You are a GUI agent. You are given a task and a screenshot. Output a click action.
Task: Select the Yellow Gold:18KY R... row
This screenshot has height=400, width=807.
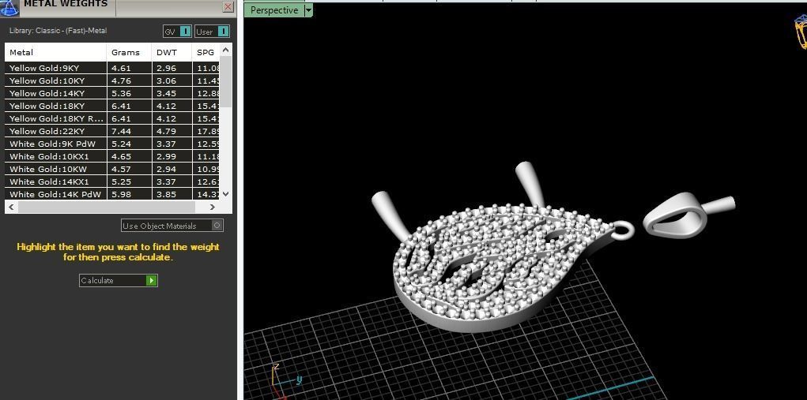[112, 118]
